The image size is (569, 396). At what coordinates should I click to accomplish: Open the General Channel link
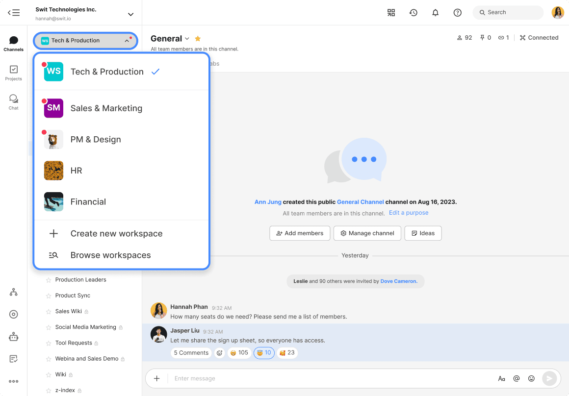pos(361,202)
